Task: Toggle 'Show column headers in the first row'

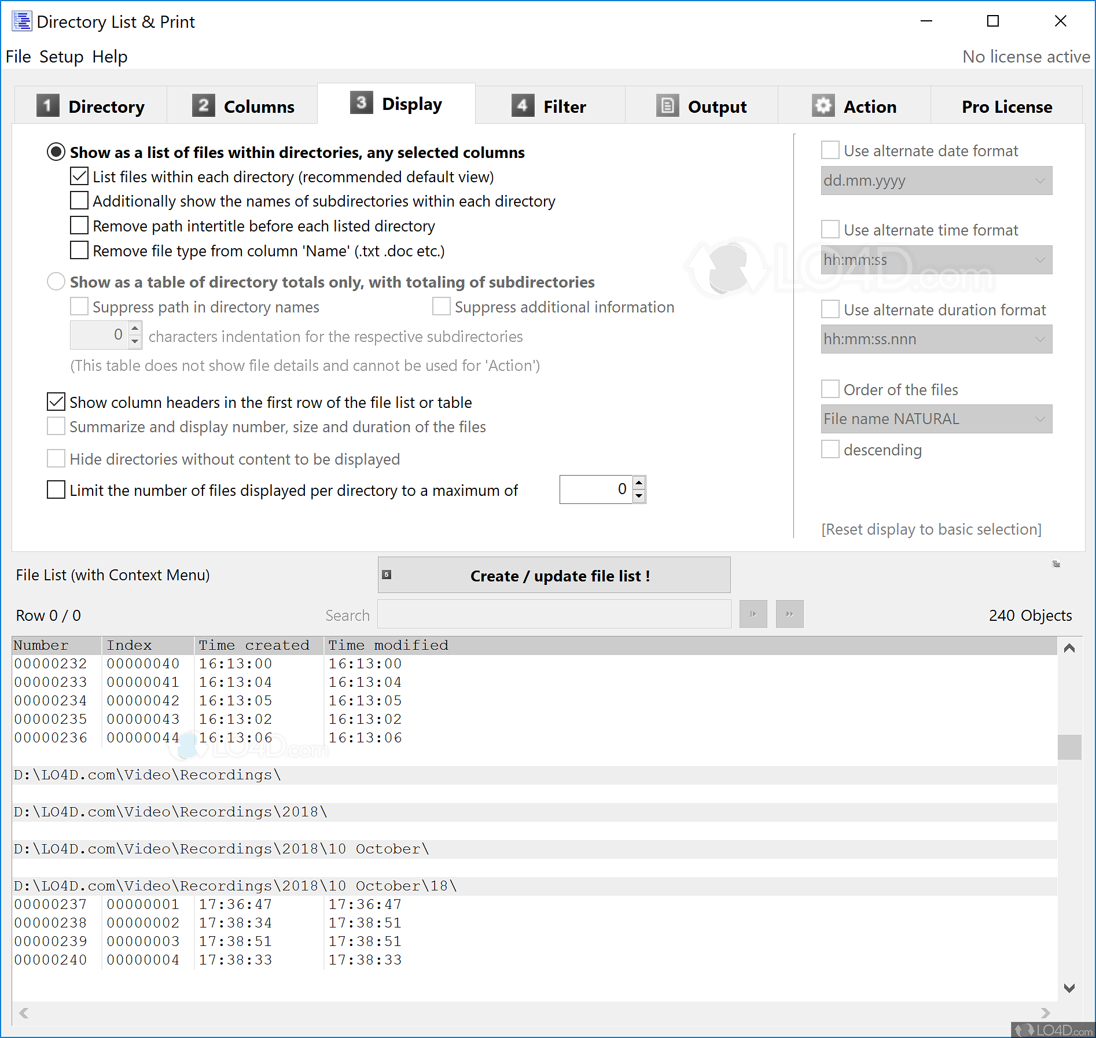Action: (56, 402)
